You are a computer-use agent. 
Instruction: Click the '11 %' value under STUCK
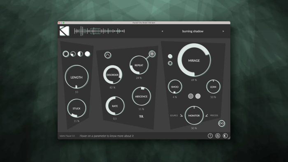pos(77,121)
